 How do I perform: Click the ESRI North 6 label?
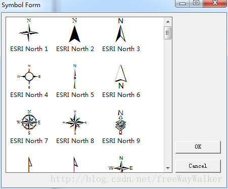tap(121, 95)
